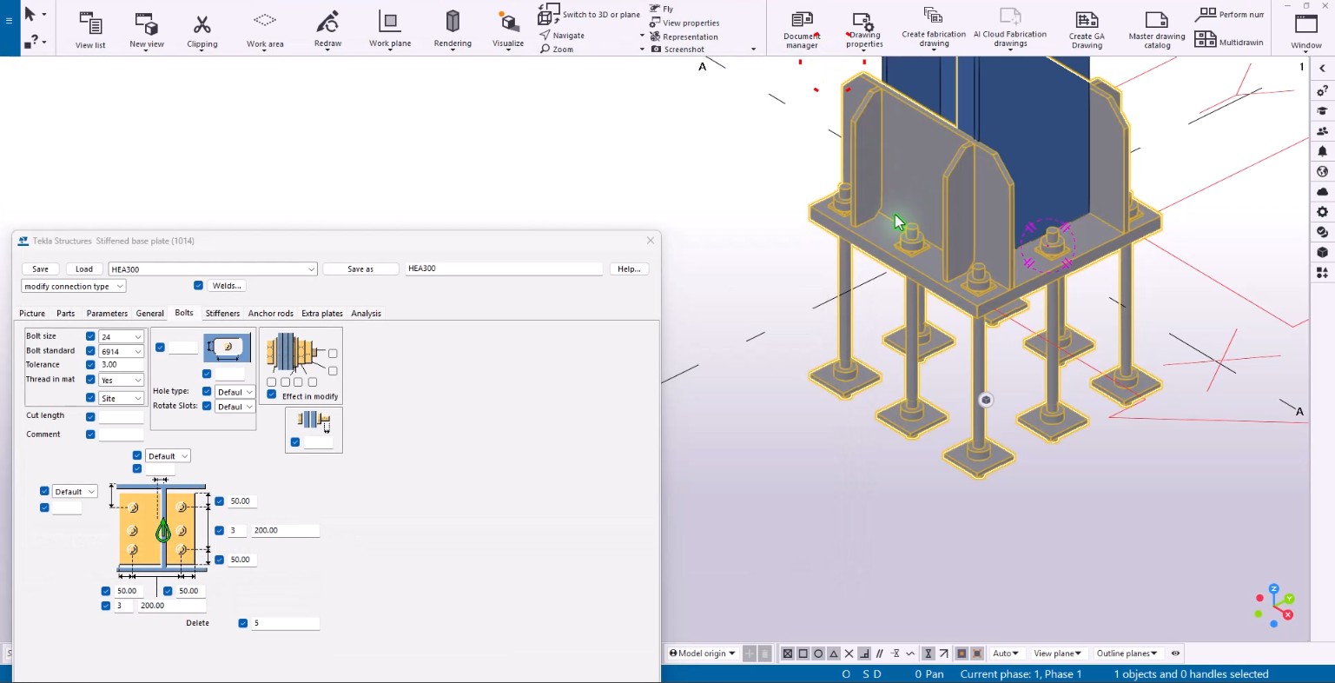Open the Outline planes dropdown
Viewport: 1335px width, 683px height.
click(x=1126, y=653)
